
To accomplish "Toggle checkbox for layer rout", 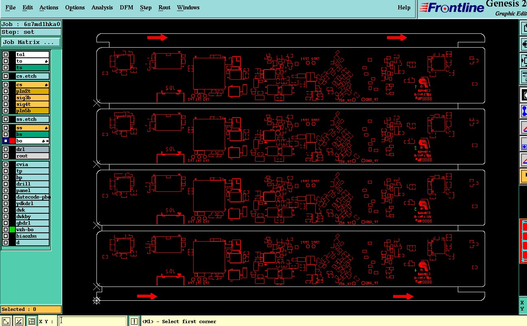I will tap(6, 156).
